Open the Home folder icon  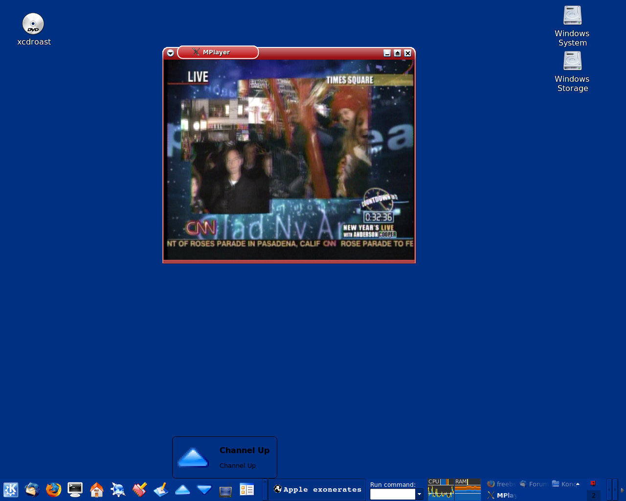97,489
